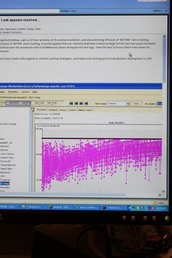Select ProcessID in the tree
Viewport: 172px width, 258px height.
click(5, 161)
